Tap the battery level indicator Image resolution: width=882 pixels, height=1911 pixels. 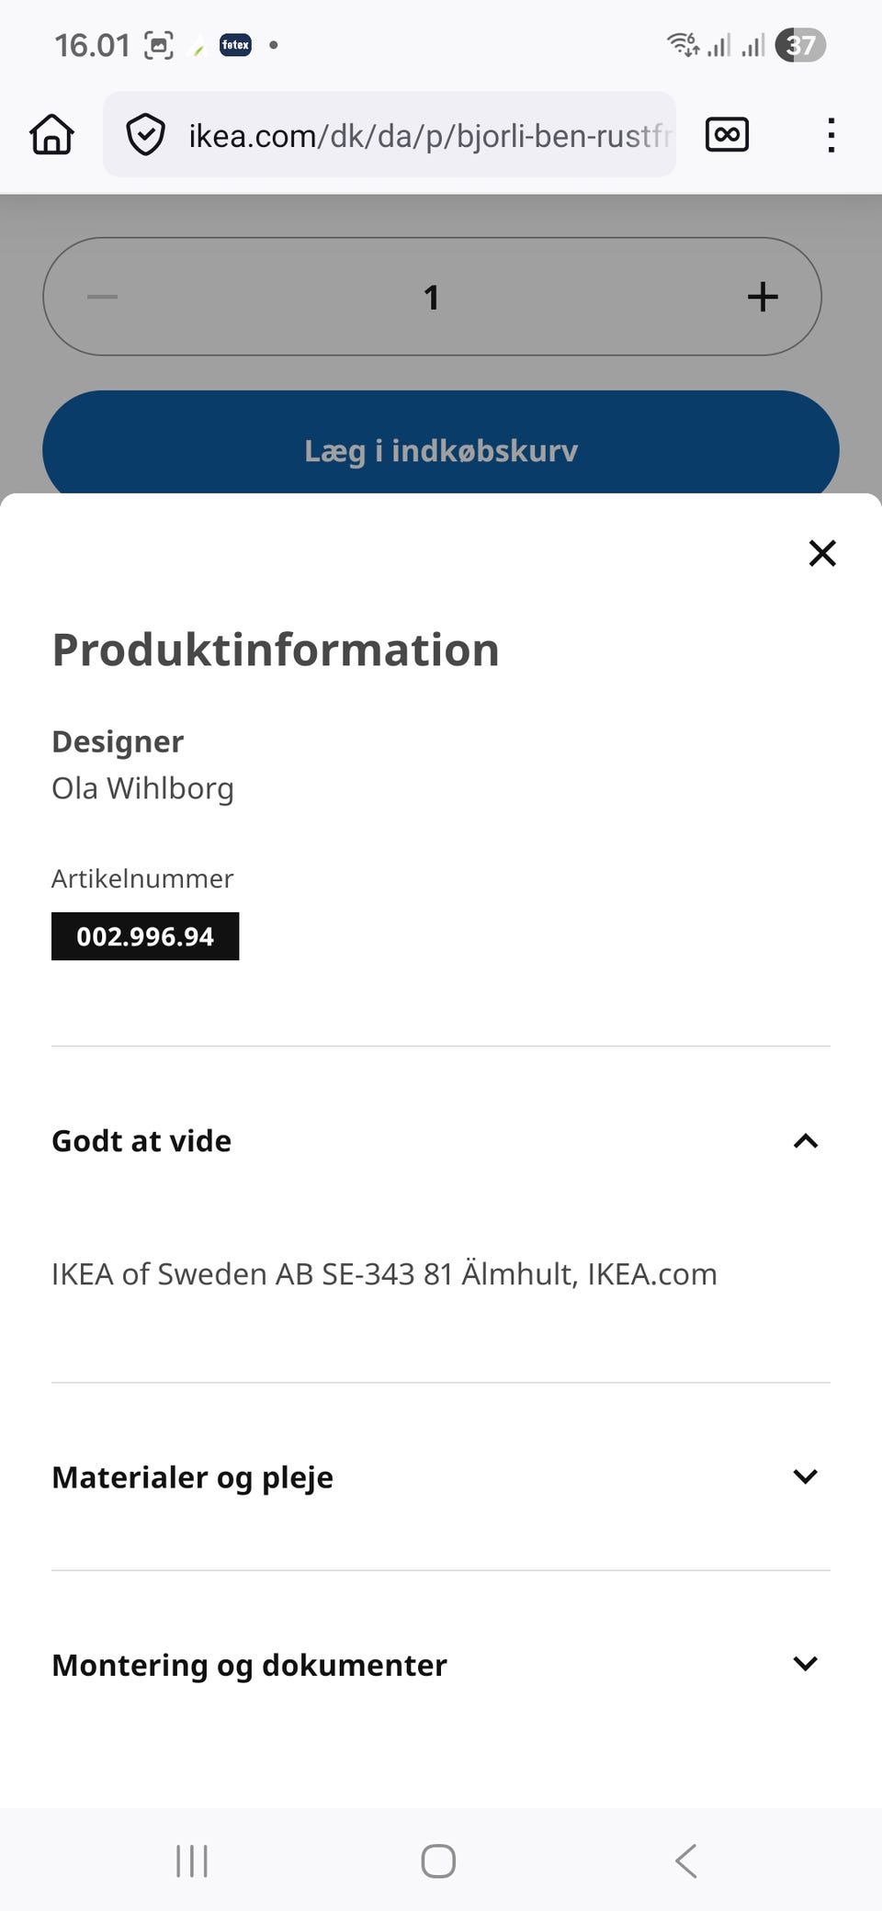click(x=800, y=44)
